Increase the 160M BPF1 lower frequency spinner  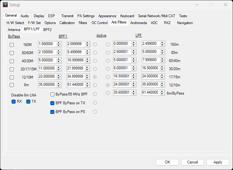pos(58,43)
